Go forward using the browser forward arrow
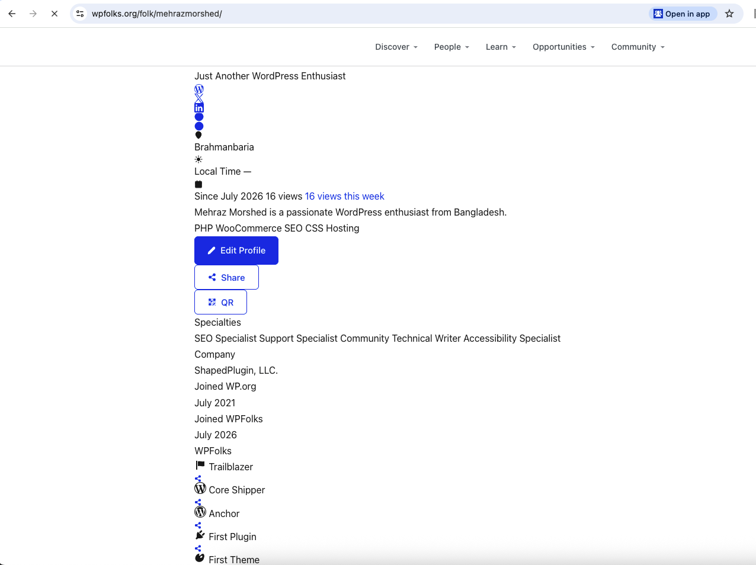The height and width of the screenshot is (565, 756). pyautogui.click(x=33, y=14)
